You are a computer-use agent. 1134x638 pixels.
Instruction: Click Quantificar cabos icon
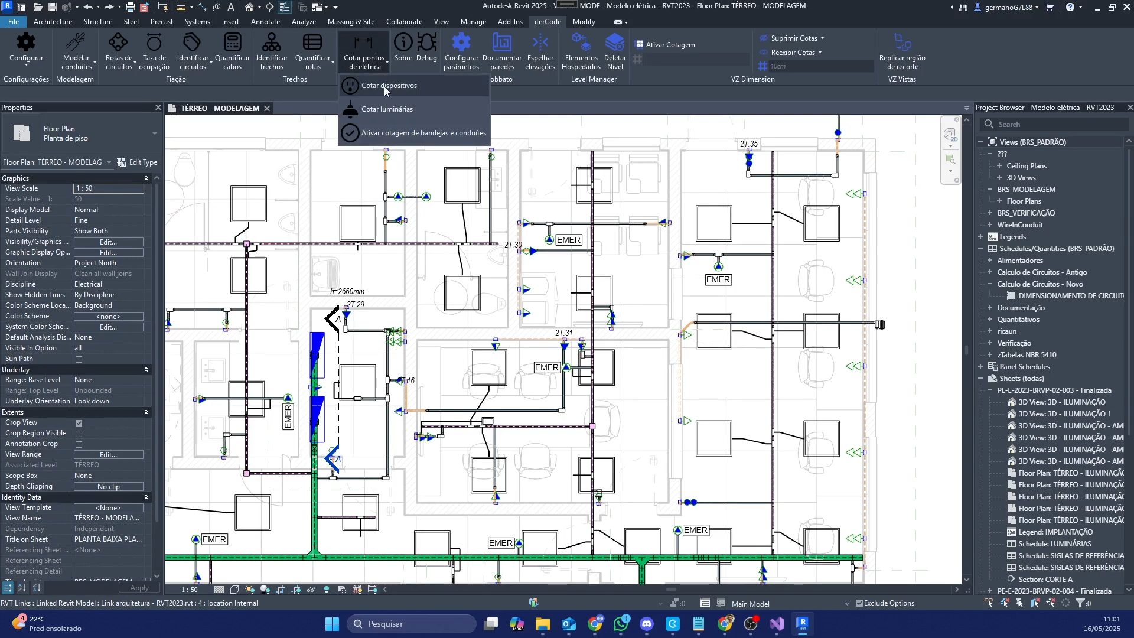(232, 43)
